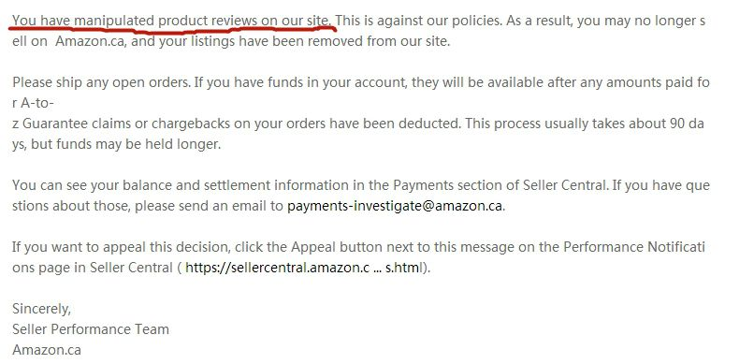Click the "Performance Notificati" text
The width and height of the screenshot is (754, 364).
634,248
